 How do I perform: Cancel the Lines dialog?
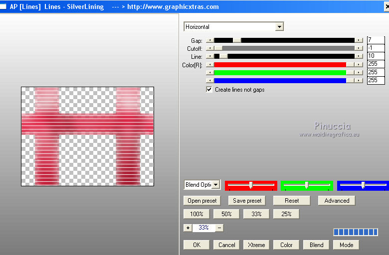pyautogui.click(x=226, y=245)
